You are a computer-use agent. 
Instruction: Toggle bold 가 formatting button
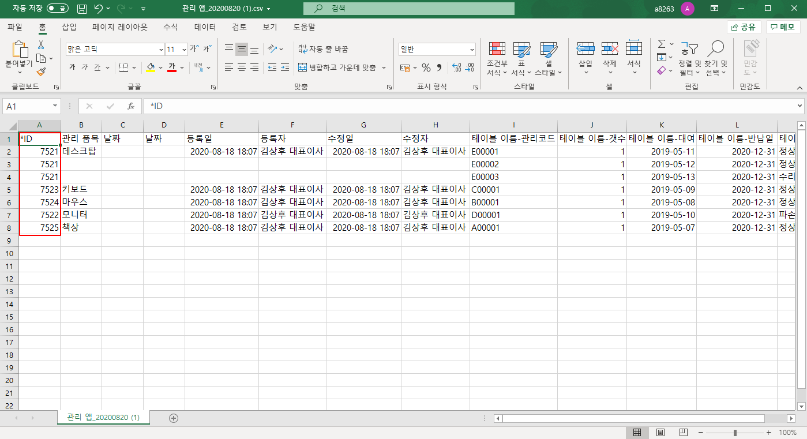pos(72,67)
